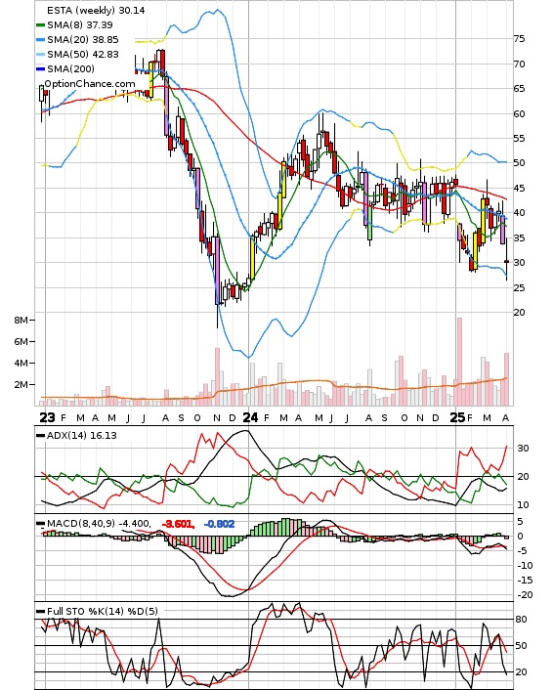Click the 24 year marker on time axis
The image size is (553, 690).
pyautogui.click(x=250, y=417)
